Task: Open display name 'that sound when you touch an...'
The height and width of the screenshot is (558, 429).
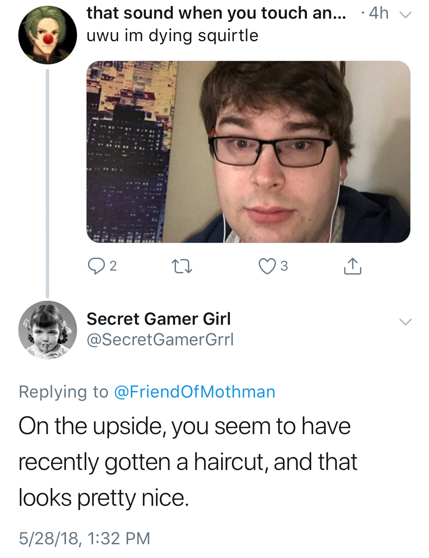Action: pyautogui.click(x=216, y=13)
